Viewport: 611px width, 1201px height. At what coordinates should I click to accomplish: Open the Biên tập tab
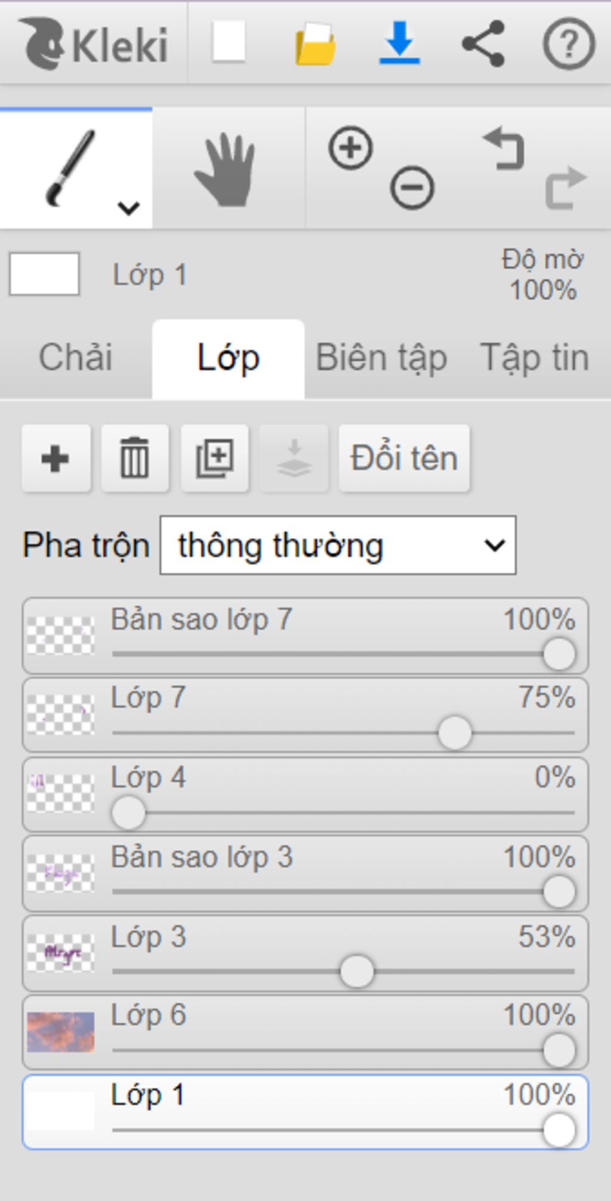coord(381,358)
